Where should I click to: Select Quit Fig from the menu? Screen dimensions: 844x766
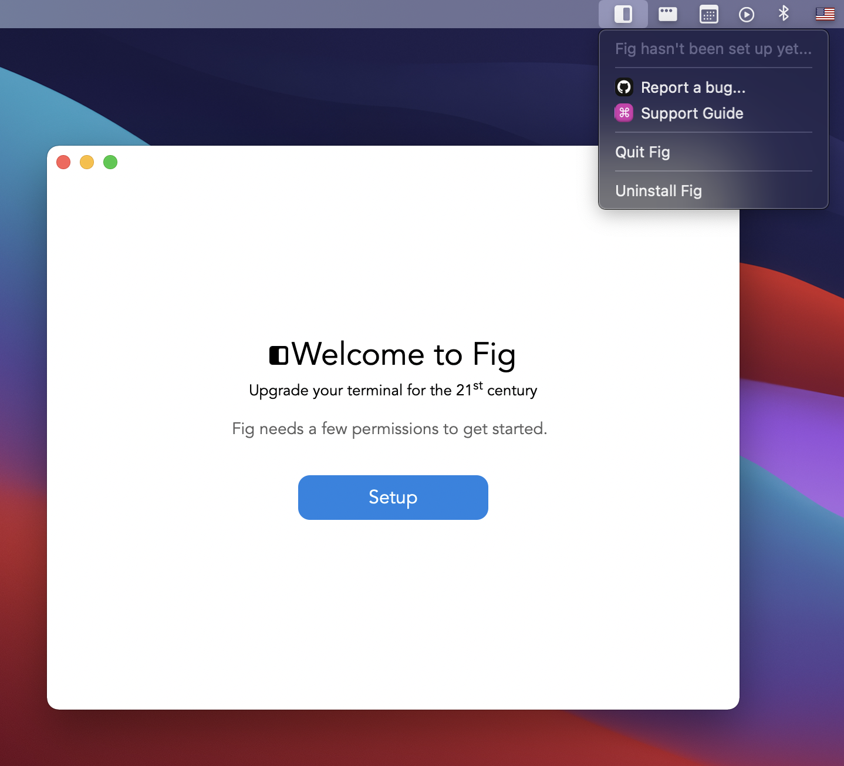(x=642, y=152)
